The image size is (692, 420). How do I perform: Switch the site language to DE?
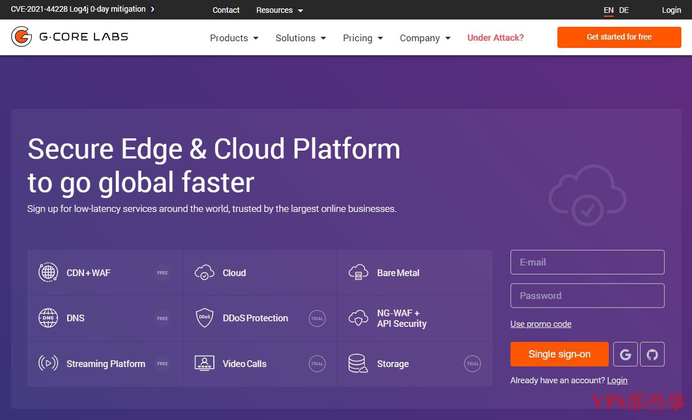[x=624, y=10]
